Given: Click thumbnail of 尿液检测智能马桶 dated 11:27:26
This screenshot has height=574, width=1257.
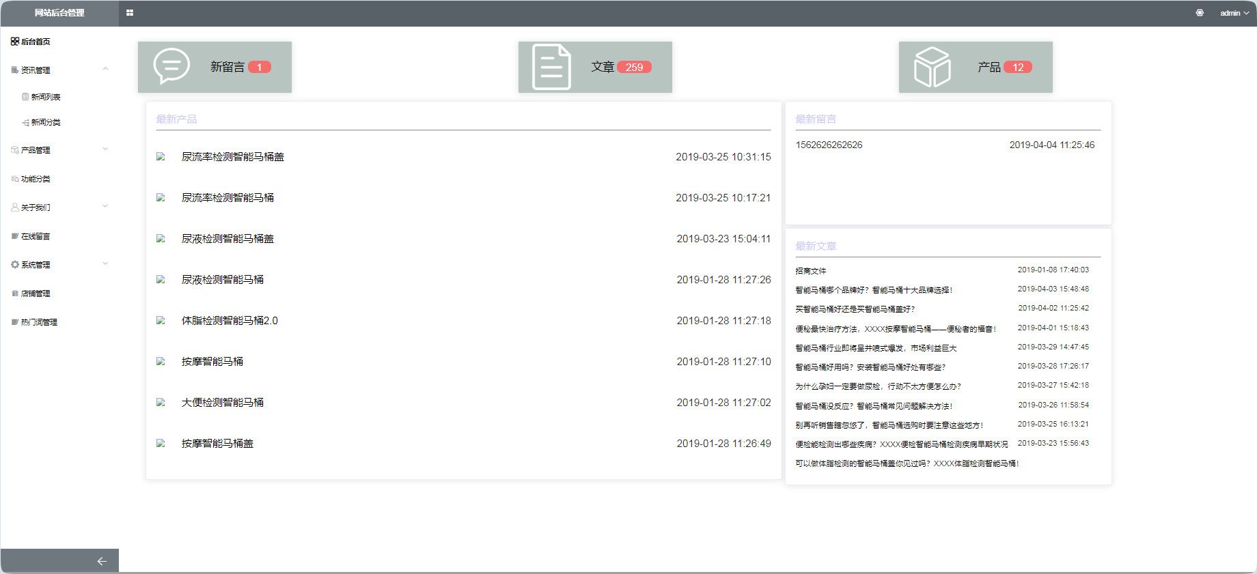Looking at the screenshot, I should point(161,279).
